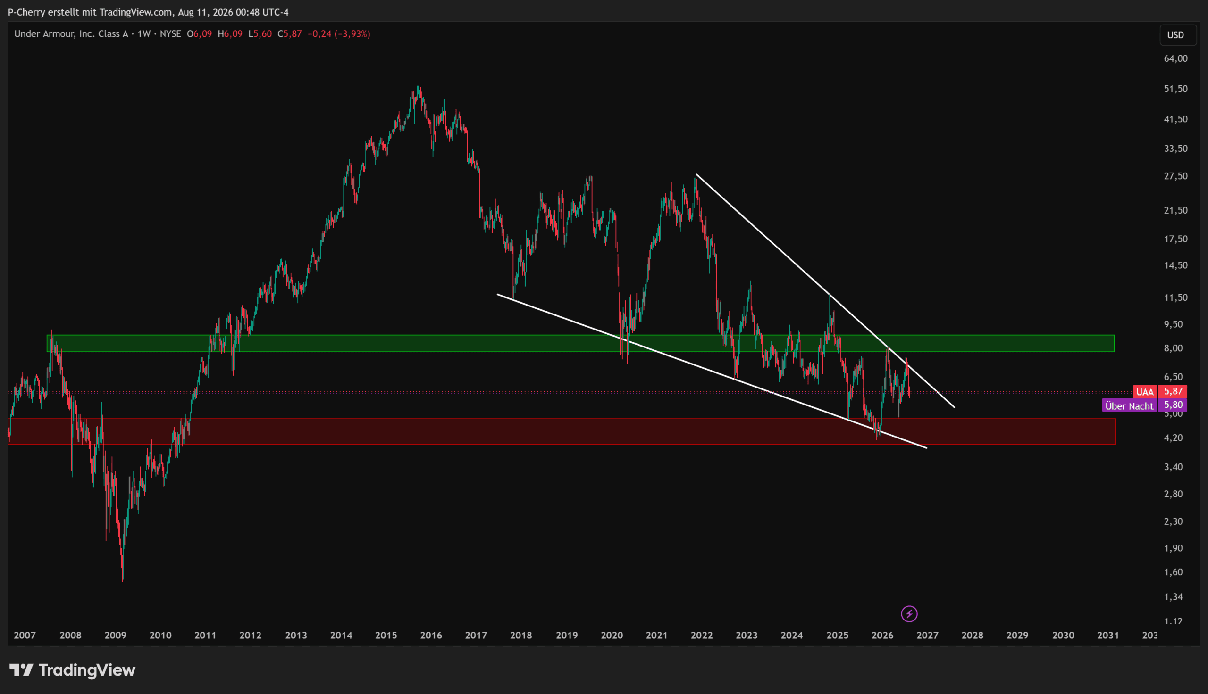This screenshot has width=1208, height=694.
Task: Click the 2027 label on the time axis
Action: [x=927, y=636]
